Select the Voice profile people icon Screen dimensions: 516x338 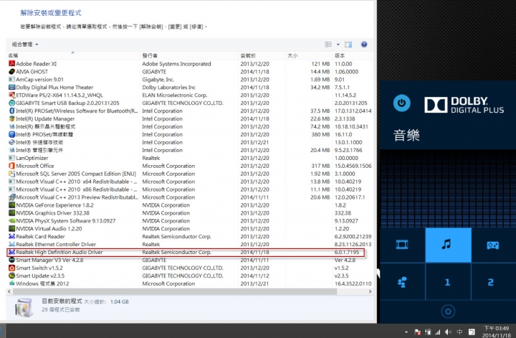pyautogui.click(x=402, y=282)
